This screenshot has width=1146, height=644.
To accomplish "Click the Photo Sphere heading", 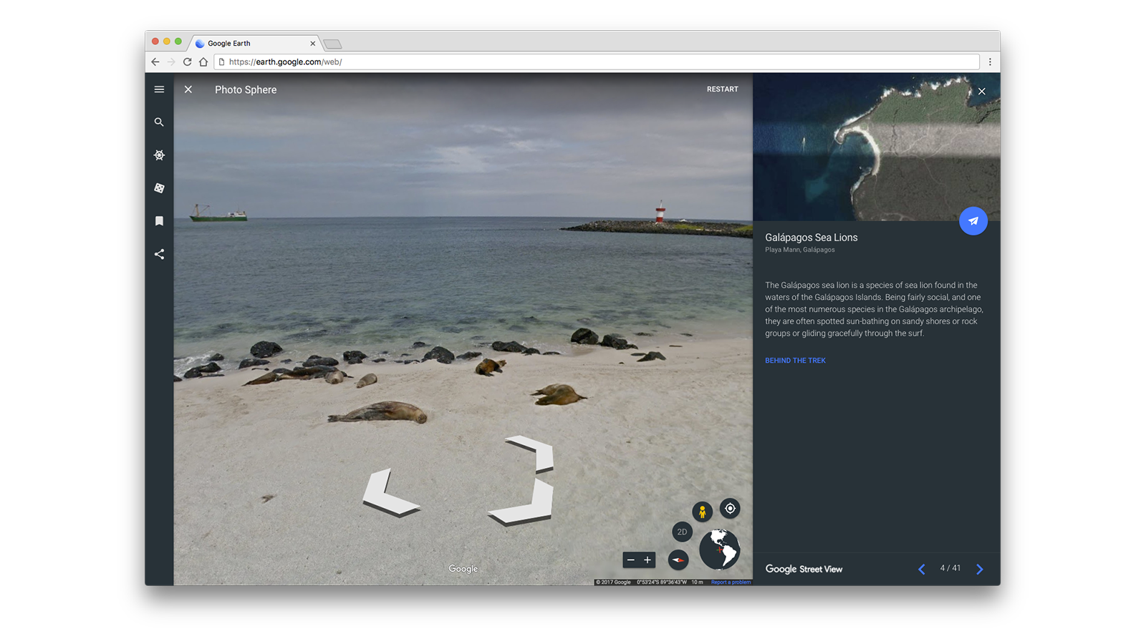I will click(246, 89).
